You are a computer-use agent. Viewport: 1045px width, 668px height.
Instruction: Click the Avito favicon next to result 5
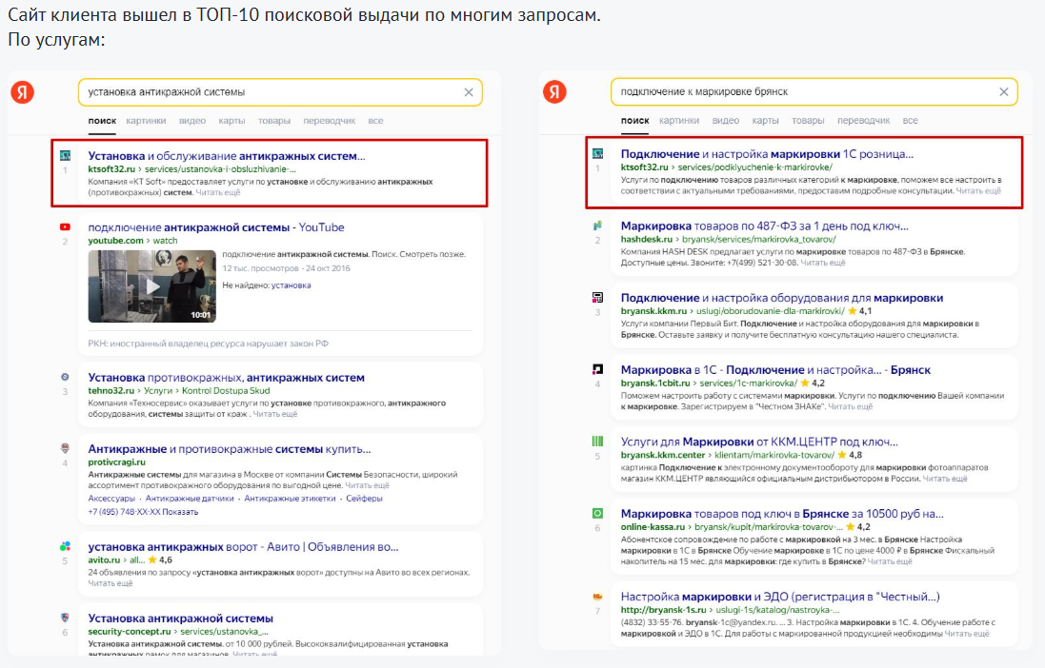(65, 547)
